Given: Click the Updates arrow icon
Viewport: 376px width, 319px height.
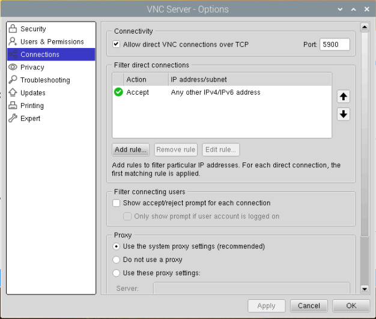Looking at the screenshot, I should [x=13, y=92].
